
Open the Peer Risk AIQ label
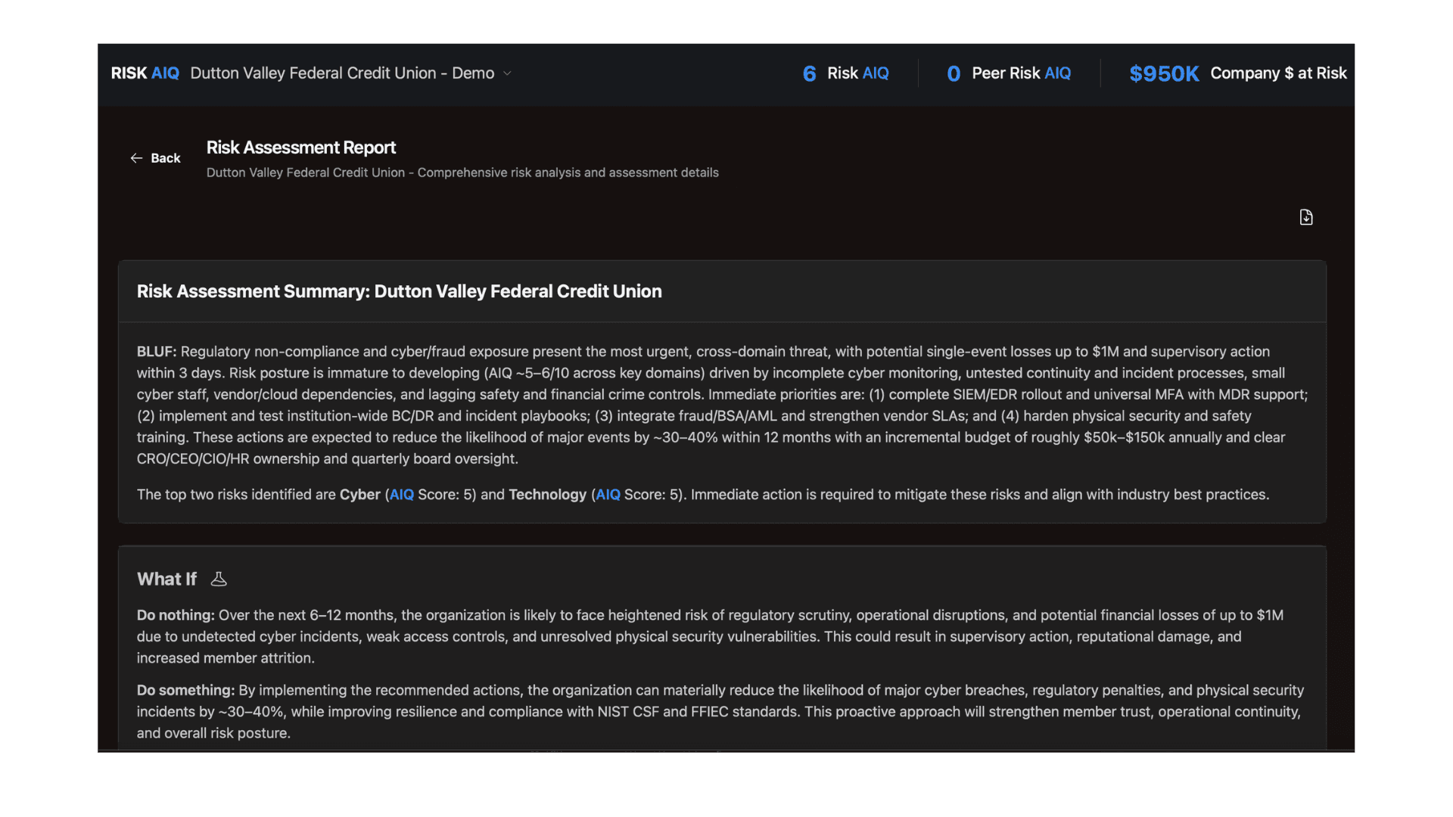click(1021, 73)
